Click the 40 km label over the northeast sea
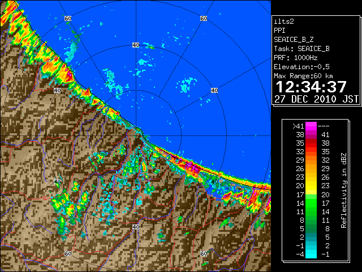Image resolution: width=362 pixels, height=272 pixels. click(x=214, y=91)
